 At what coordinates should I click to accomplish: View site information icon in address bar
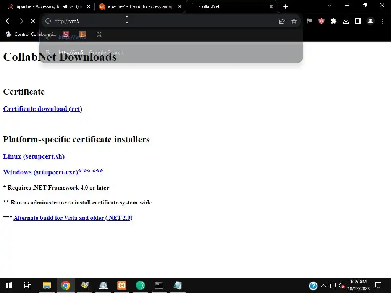(x=48, y=21)
